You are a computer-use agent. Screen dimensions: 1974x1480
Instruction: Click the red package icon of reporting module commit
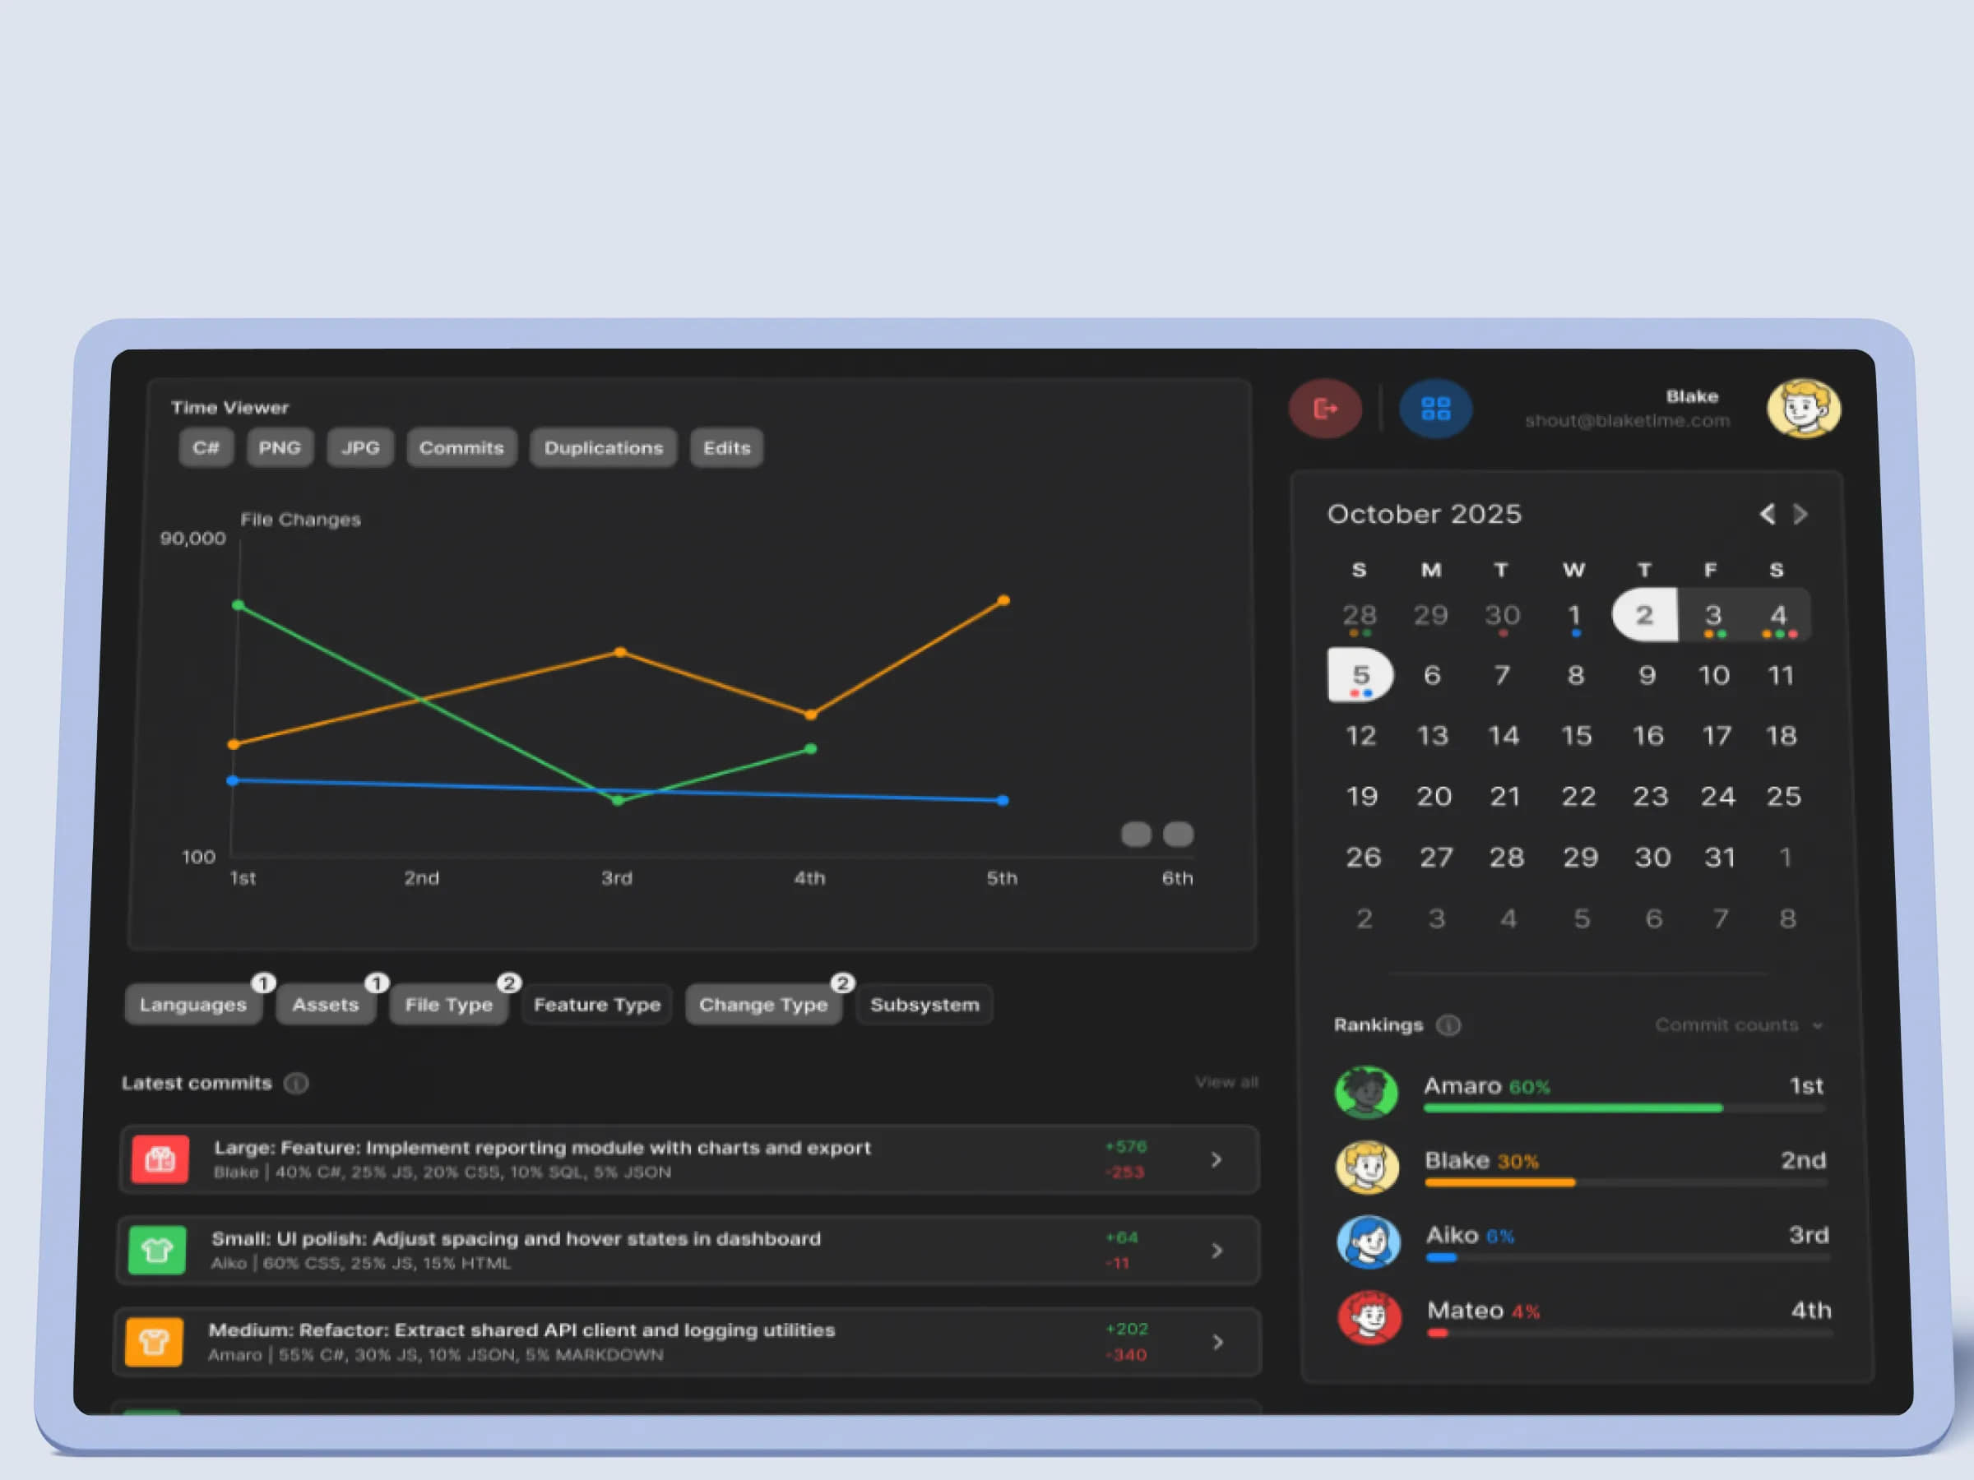pos(160,1159)
